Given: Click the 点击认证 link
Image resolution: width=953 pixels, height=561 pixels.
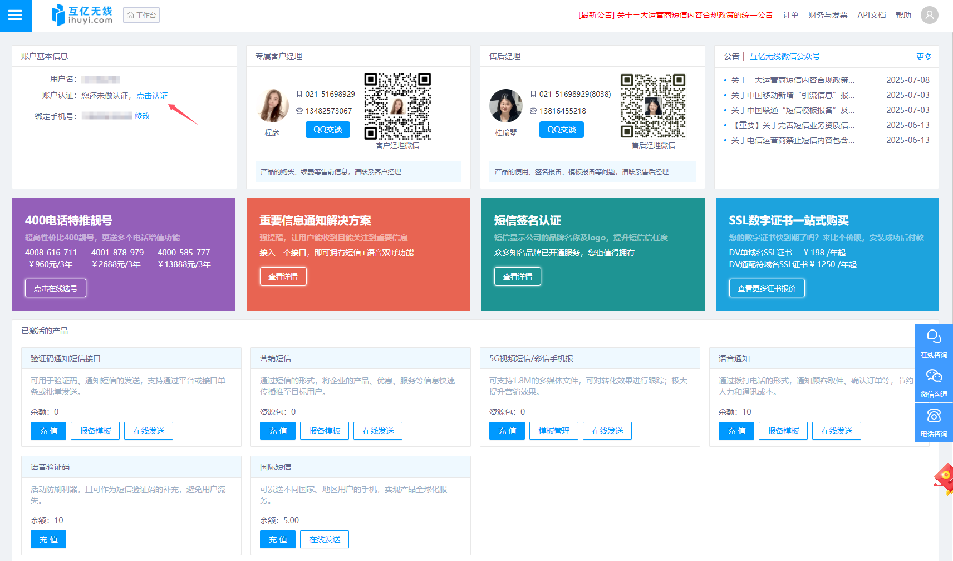Looking at the screenshot, I should pos(152,96).
